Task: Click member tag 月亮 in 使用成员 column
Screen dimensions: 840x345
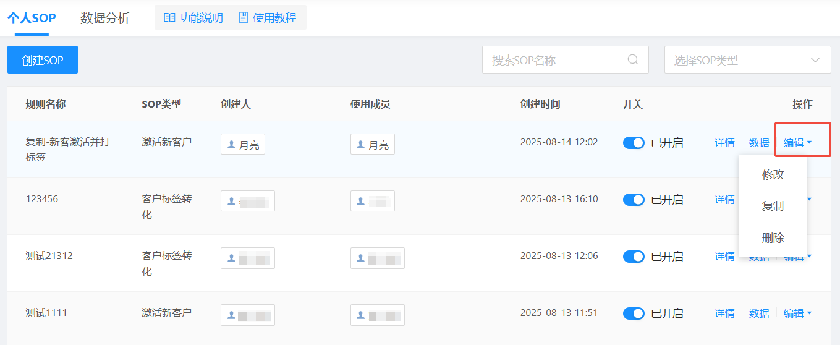Action: point(373,144)
